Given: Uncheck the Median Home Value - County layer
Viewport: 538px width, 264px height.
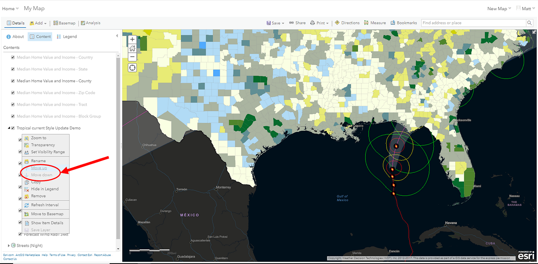Looking at the screenshot, I should (x=13, y=81).
